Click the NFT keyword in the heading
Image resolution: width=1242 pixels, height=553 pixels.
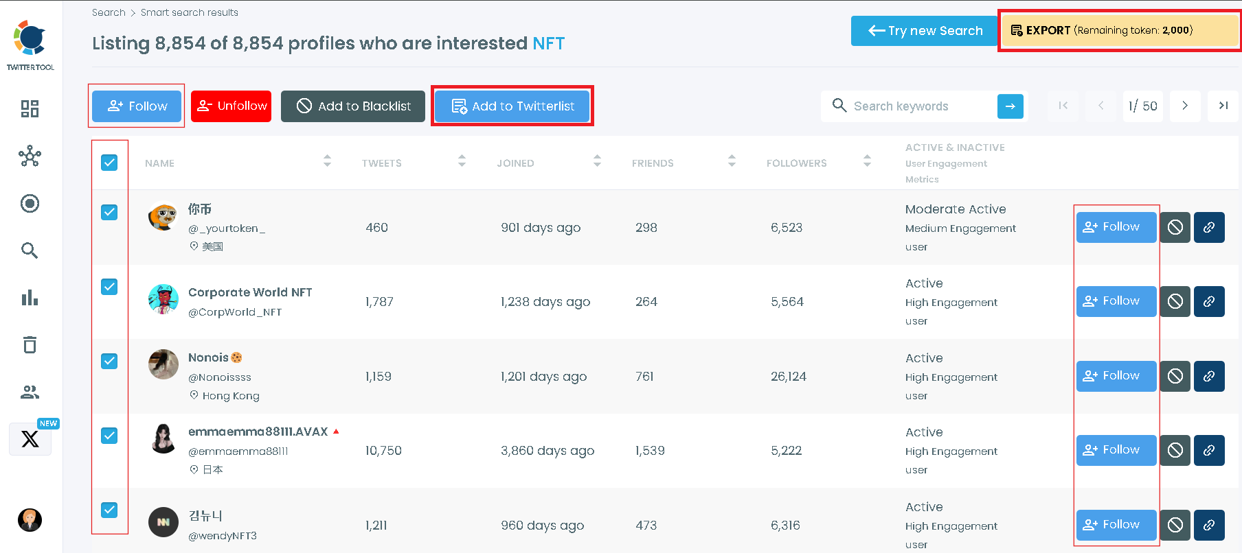coord(549,43)
